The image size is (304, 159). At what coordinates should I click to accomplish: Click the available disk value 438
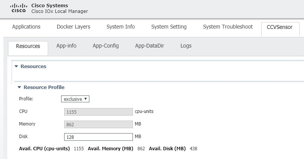(194, 149)
